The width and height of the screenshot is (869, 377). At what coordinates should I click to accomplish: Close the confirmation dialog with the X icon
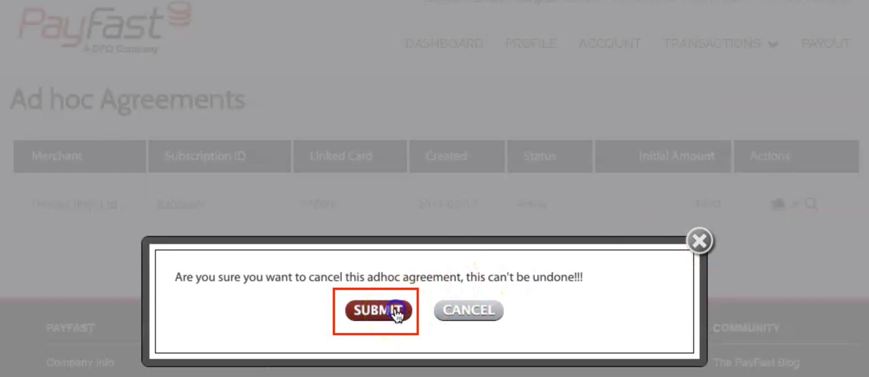[700, 241]
